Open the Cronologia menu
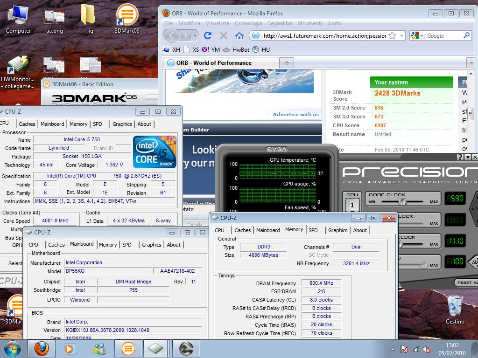 click(x=248, y=23)
